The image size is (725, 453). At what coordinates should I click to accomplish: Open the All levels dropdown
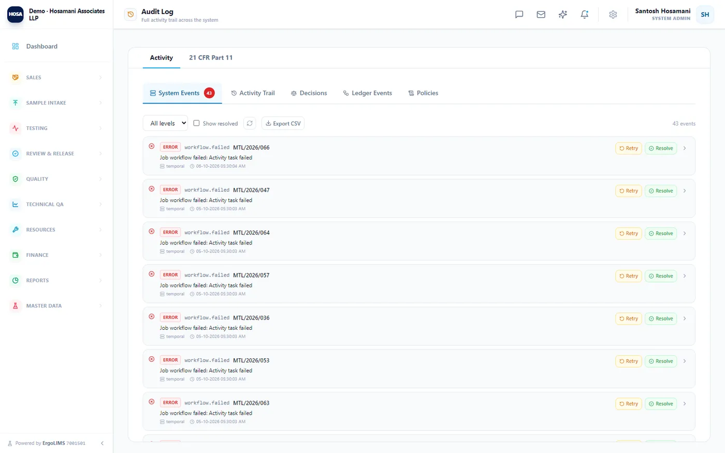click(165, 123)
